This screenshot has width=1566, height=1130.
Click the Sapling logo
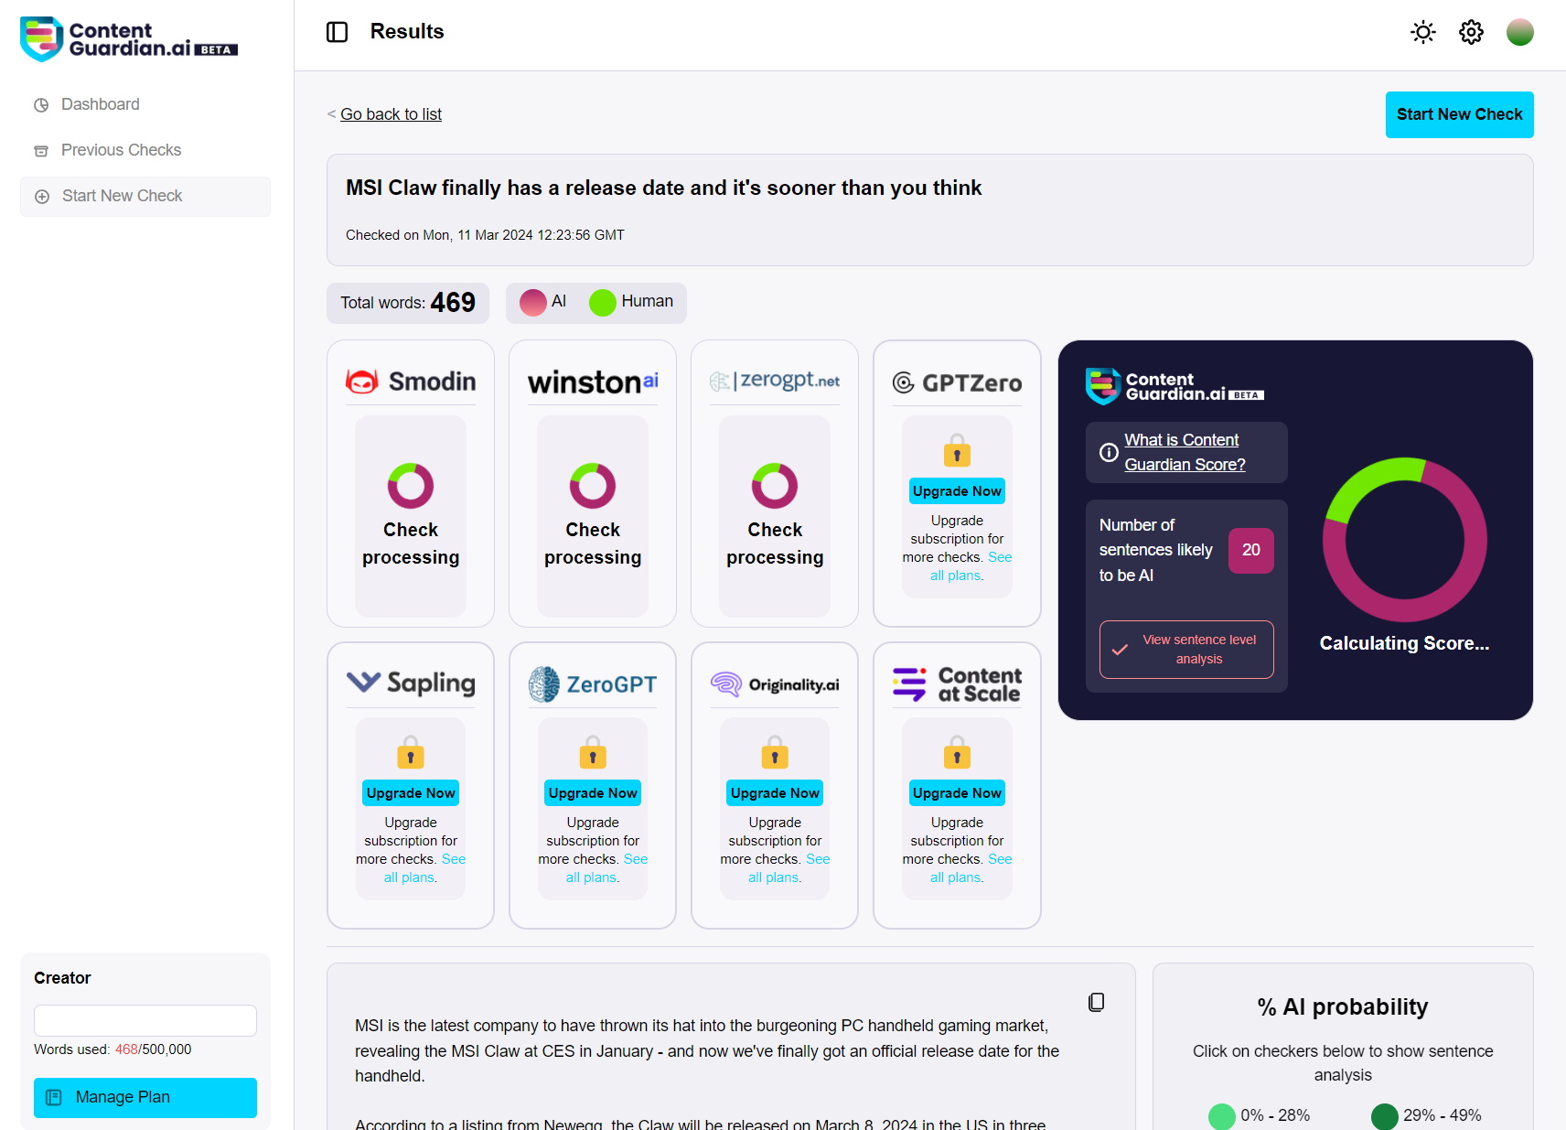tap(411, 683)
